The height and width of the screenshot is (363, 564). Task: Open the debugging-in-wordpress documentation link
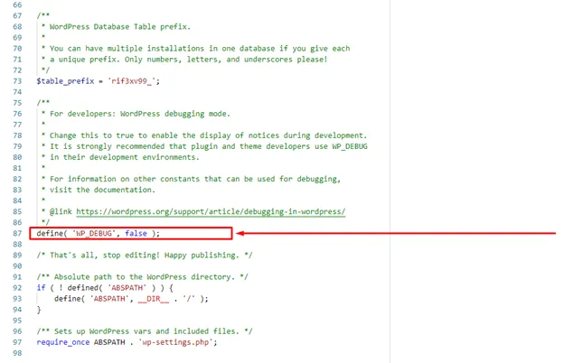point(211,211)
